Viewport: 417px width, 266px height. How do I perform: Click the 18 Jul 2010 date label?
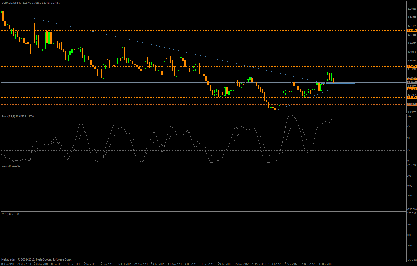click(57, 264)
